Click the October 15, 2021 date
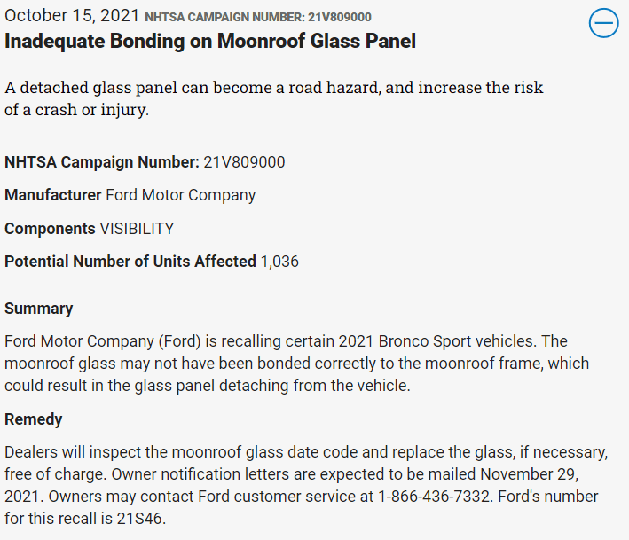The height and width of the screenshot is (540, 629). pos(72,16)
